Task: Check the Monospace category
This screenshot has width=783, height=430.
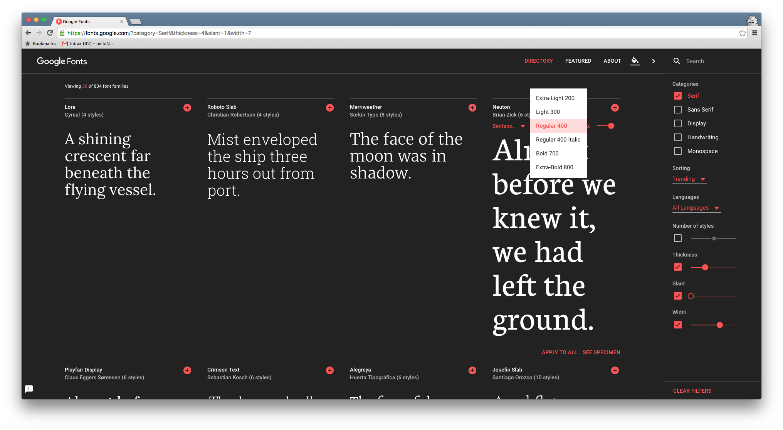Action: (678, 151)
